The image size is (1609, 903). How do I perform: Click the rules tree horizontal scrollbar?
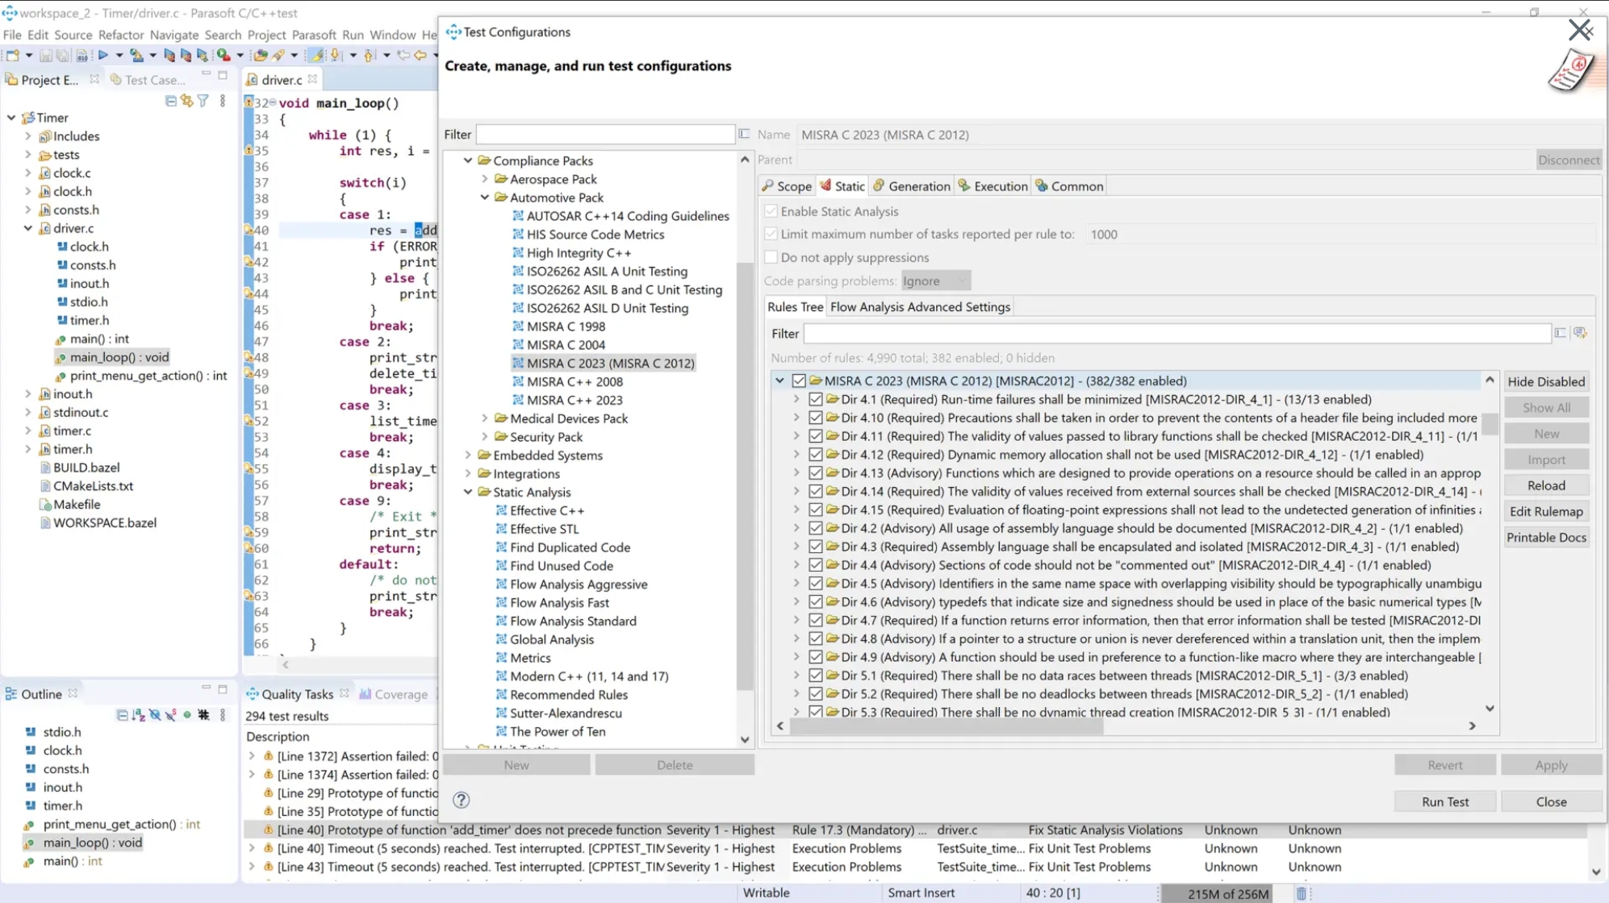click(x=946, y=726)
